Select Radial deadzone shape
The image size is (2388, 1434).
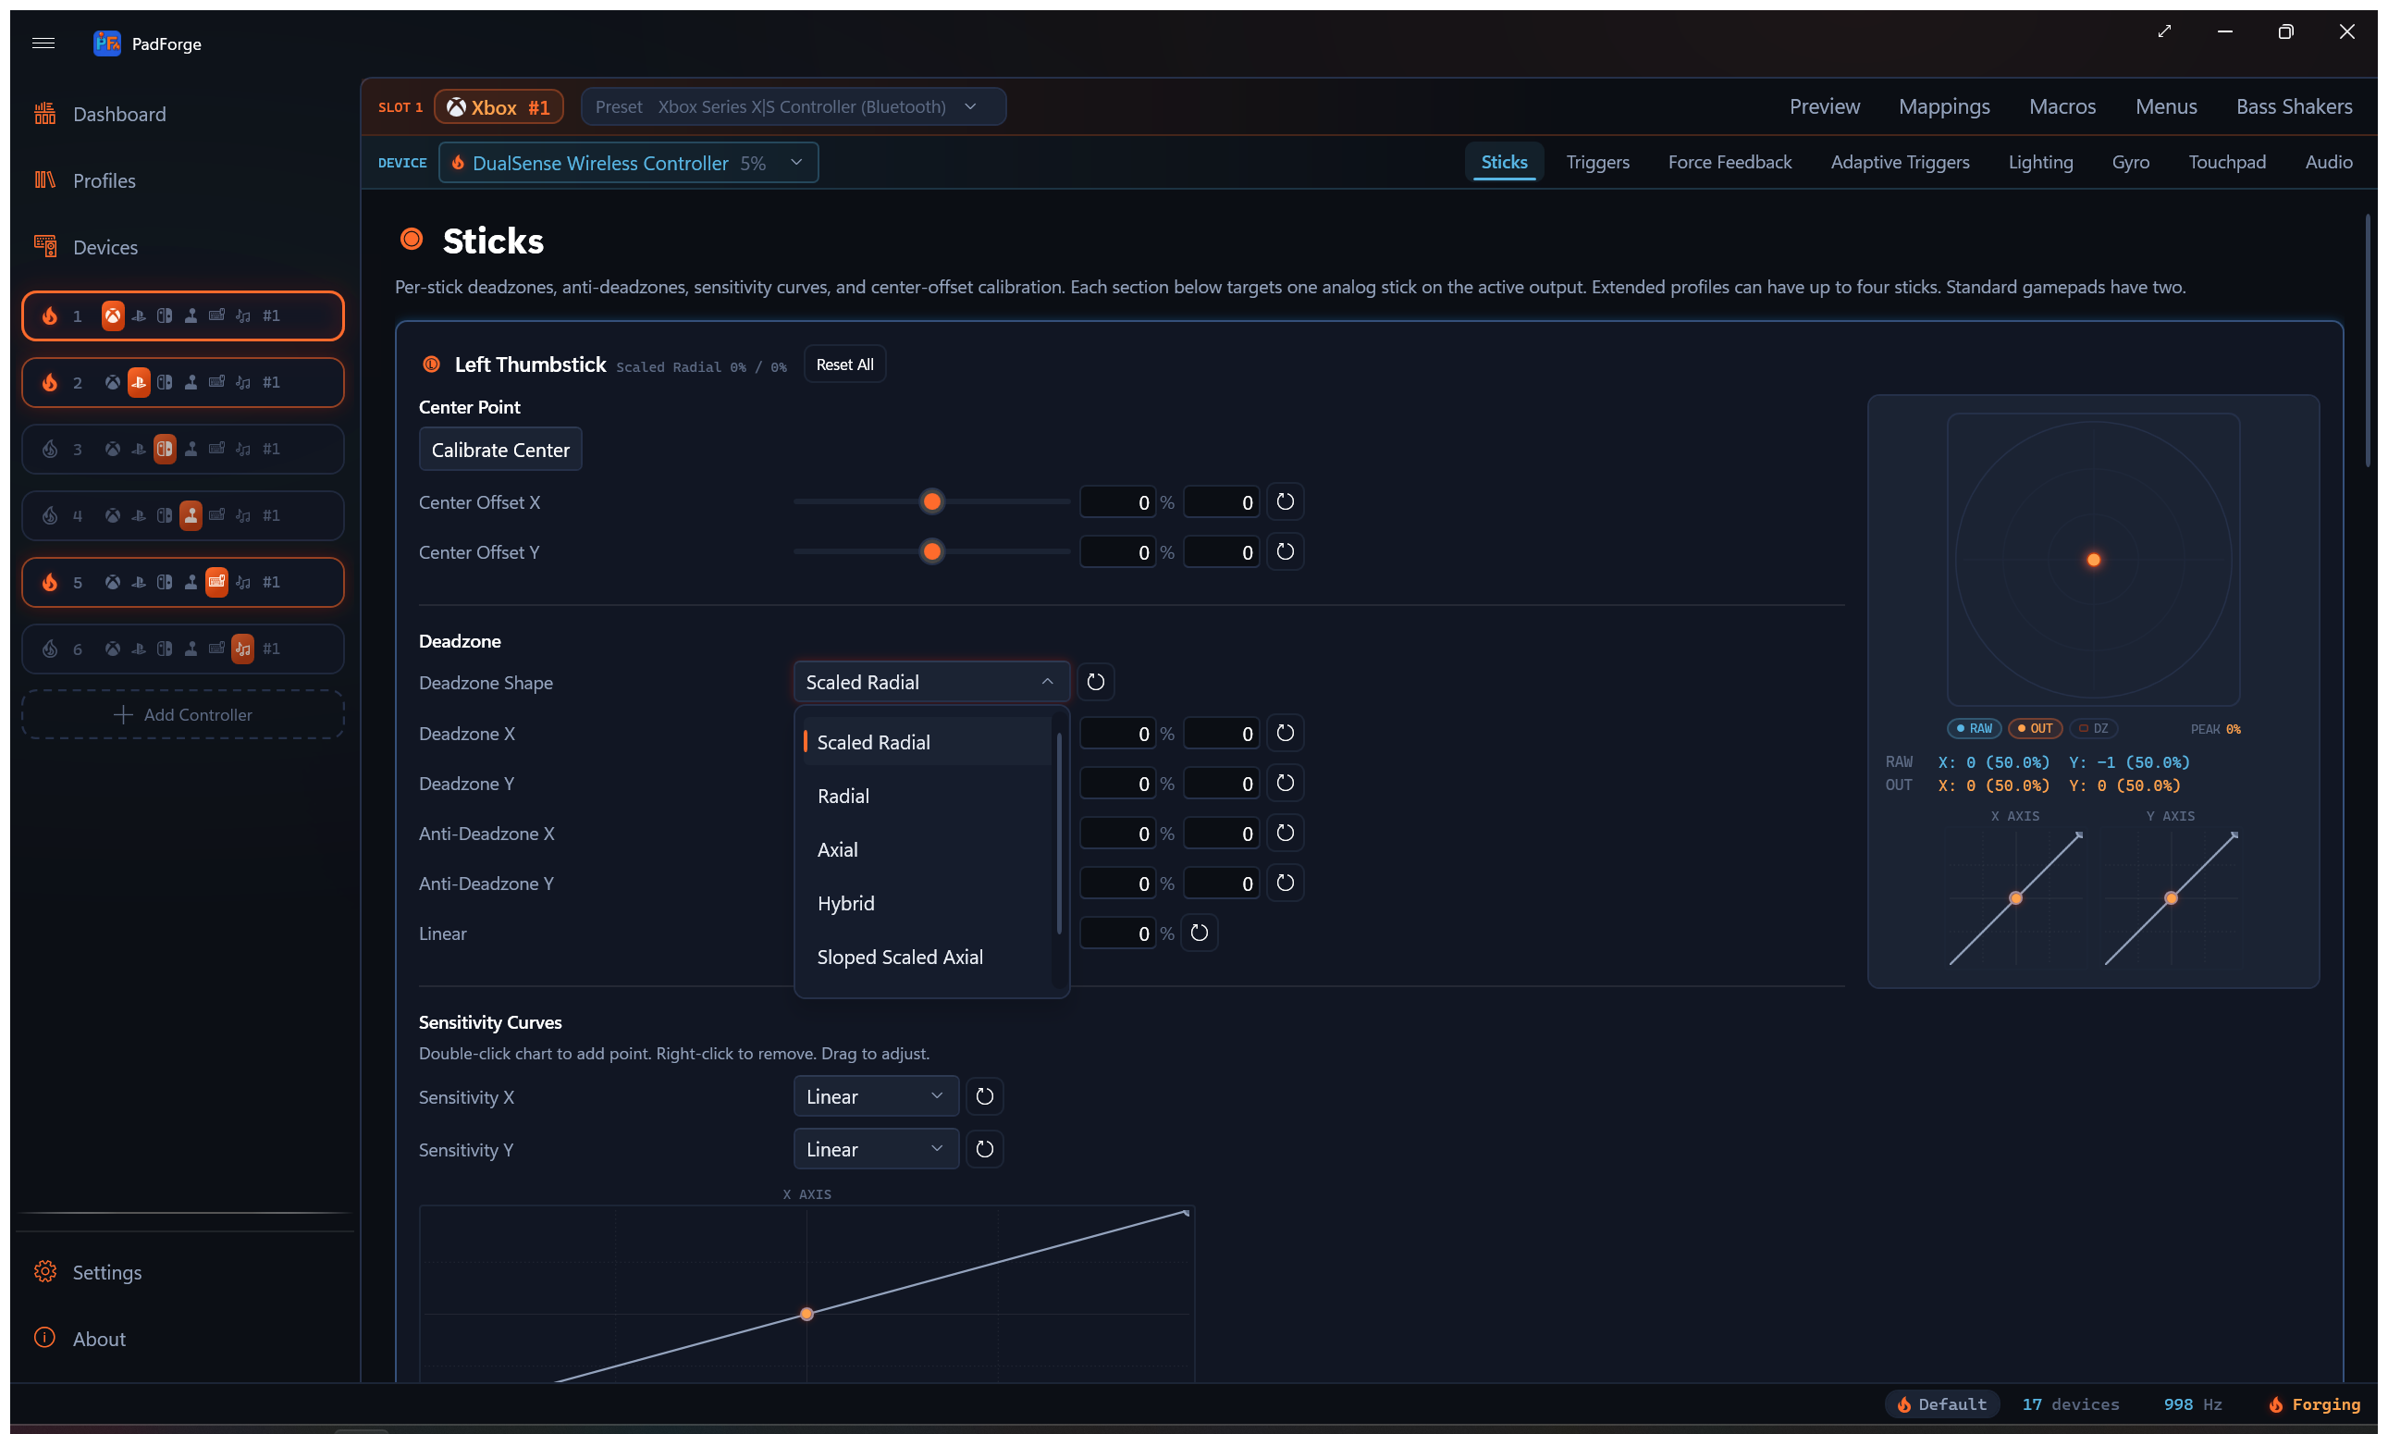point(927,797)
